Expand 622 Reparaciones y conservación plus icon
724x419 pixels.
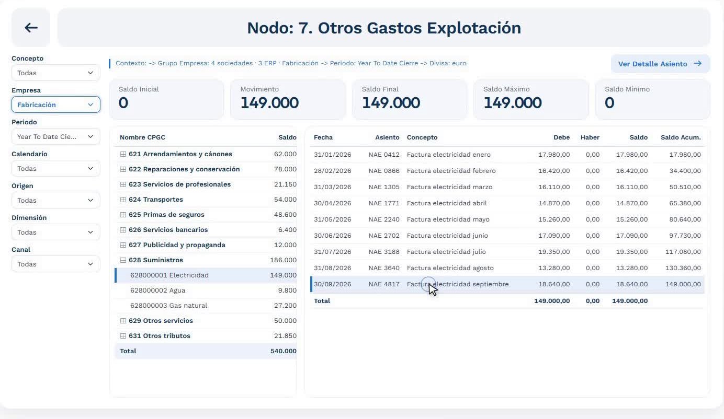(123, 169)
